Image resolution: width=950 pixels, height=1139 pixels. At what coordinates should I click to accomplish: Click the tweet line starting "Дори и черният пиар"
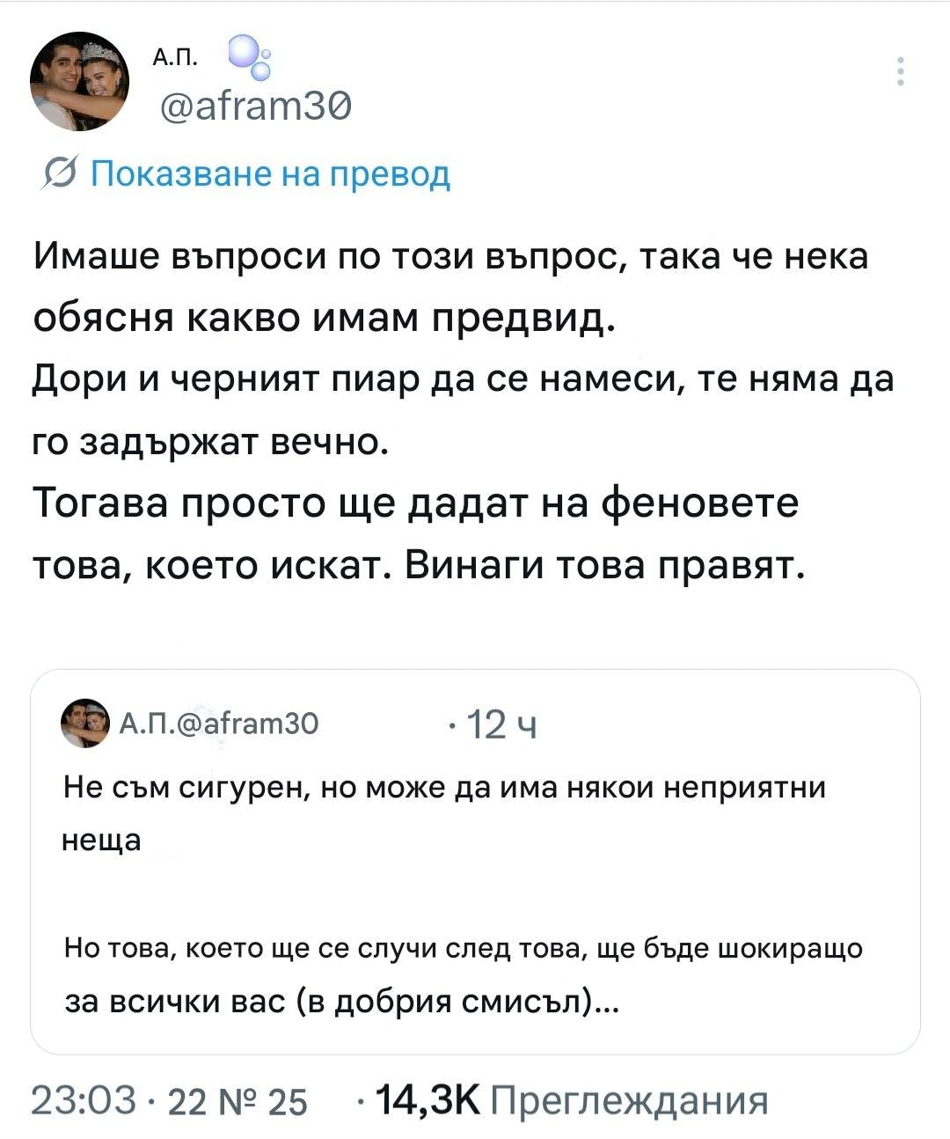pyautogui.click(x=464, y=379)
